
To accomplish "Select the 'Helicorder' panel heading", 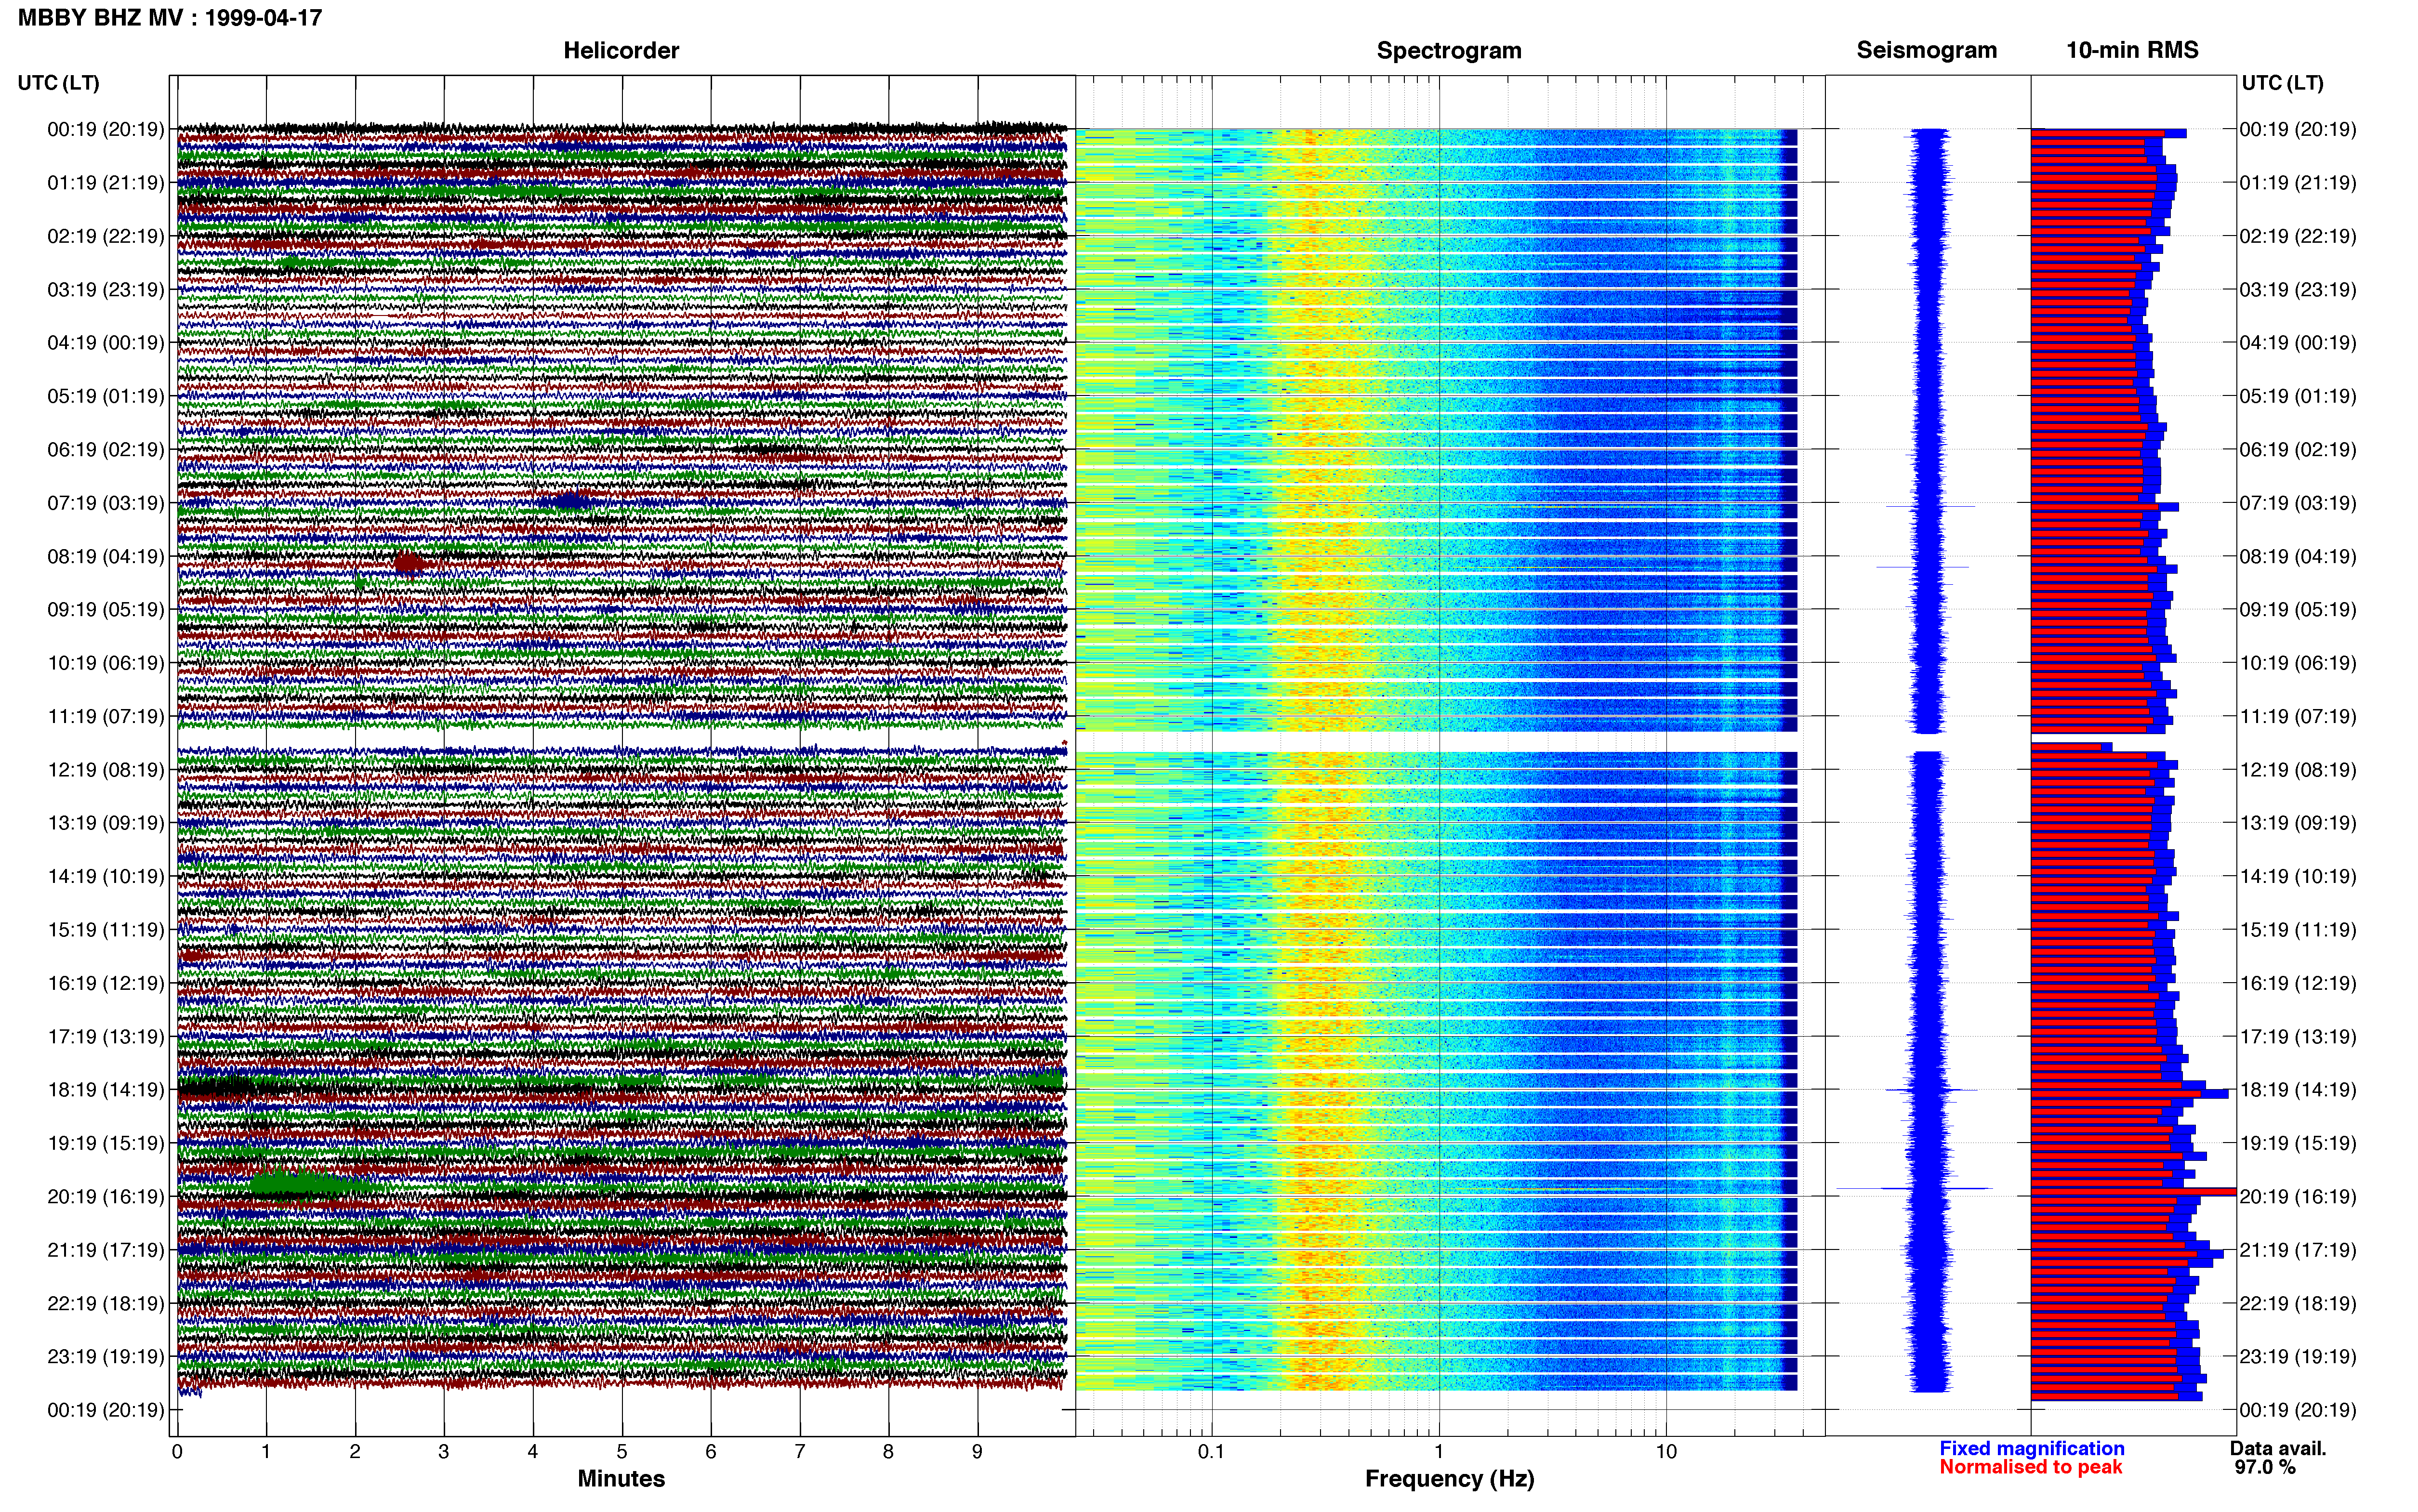I will (x=621, y=50).
